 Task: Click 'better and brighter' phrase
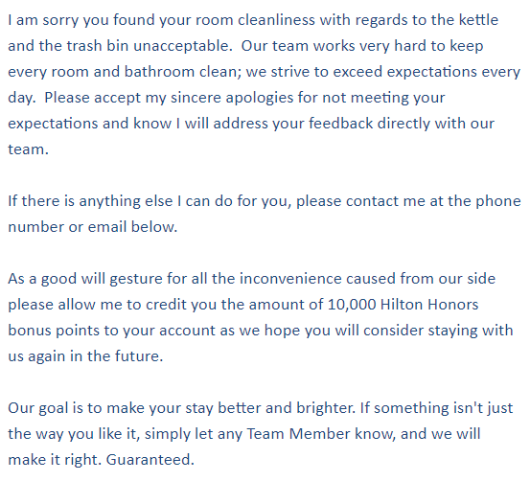coord(287,408)
